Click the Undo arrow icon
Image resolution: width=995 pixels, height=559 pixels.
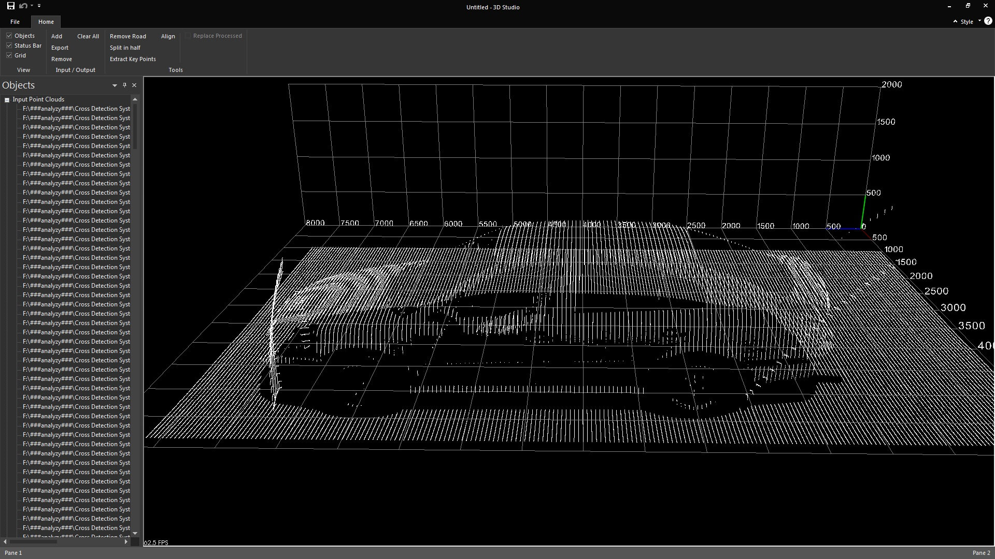click(23, 6)
